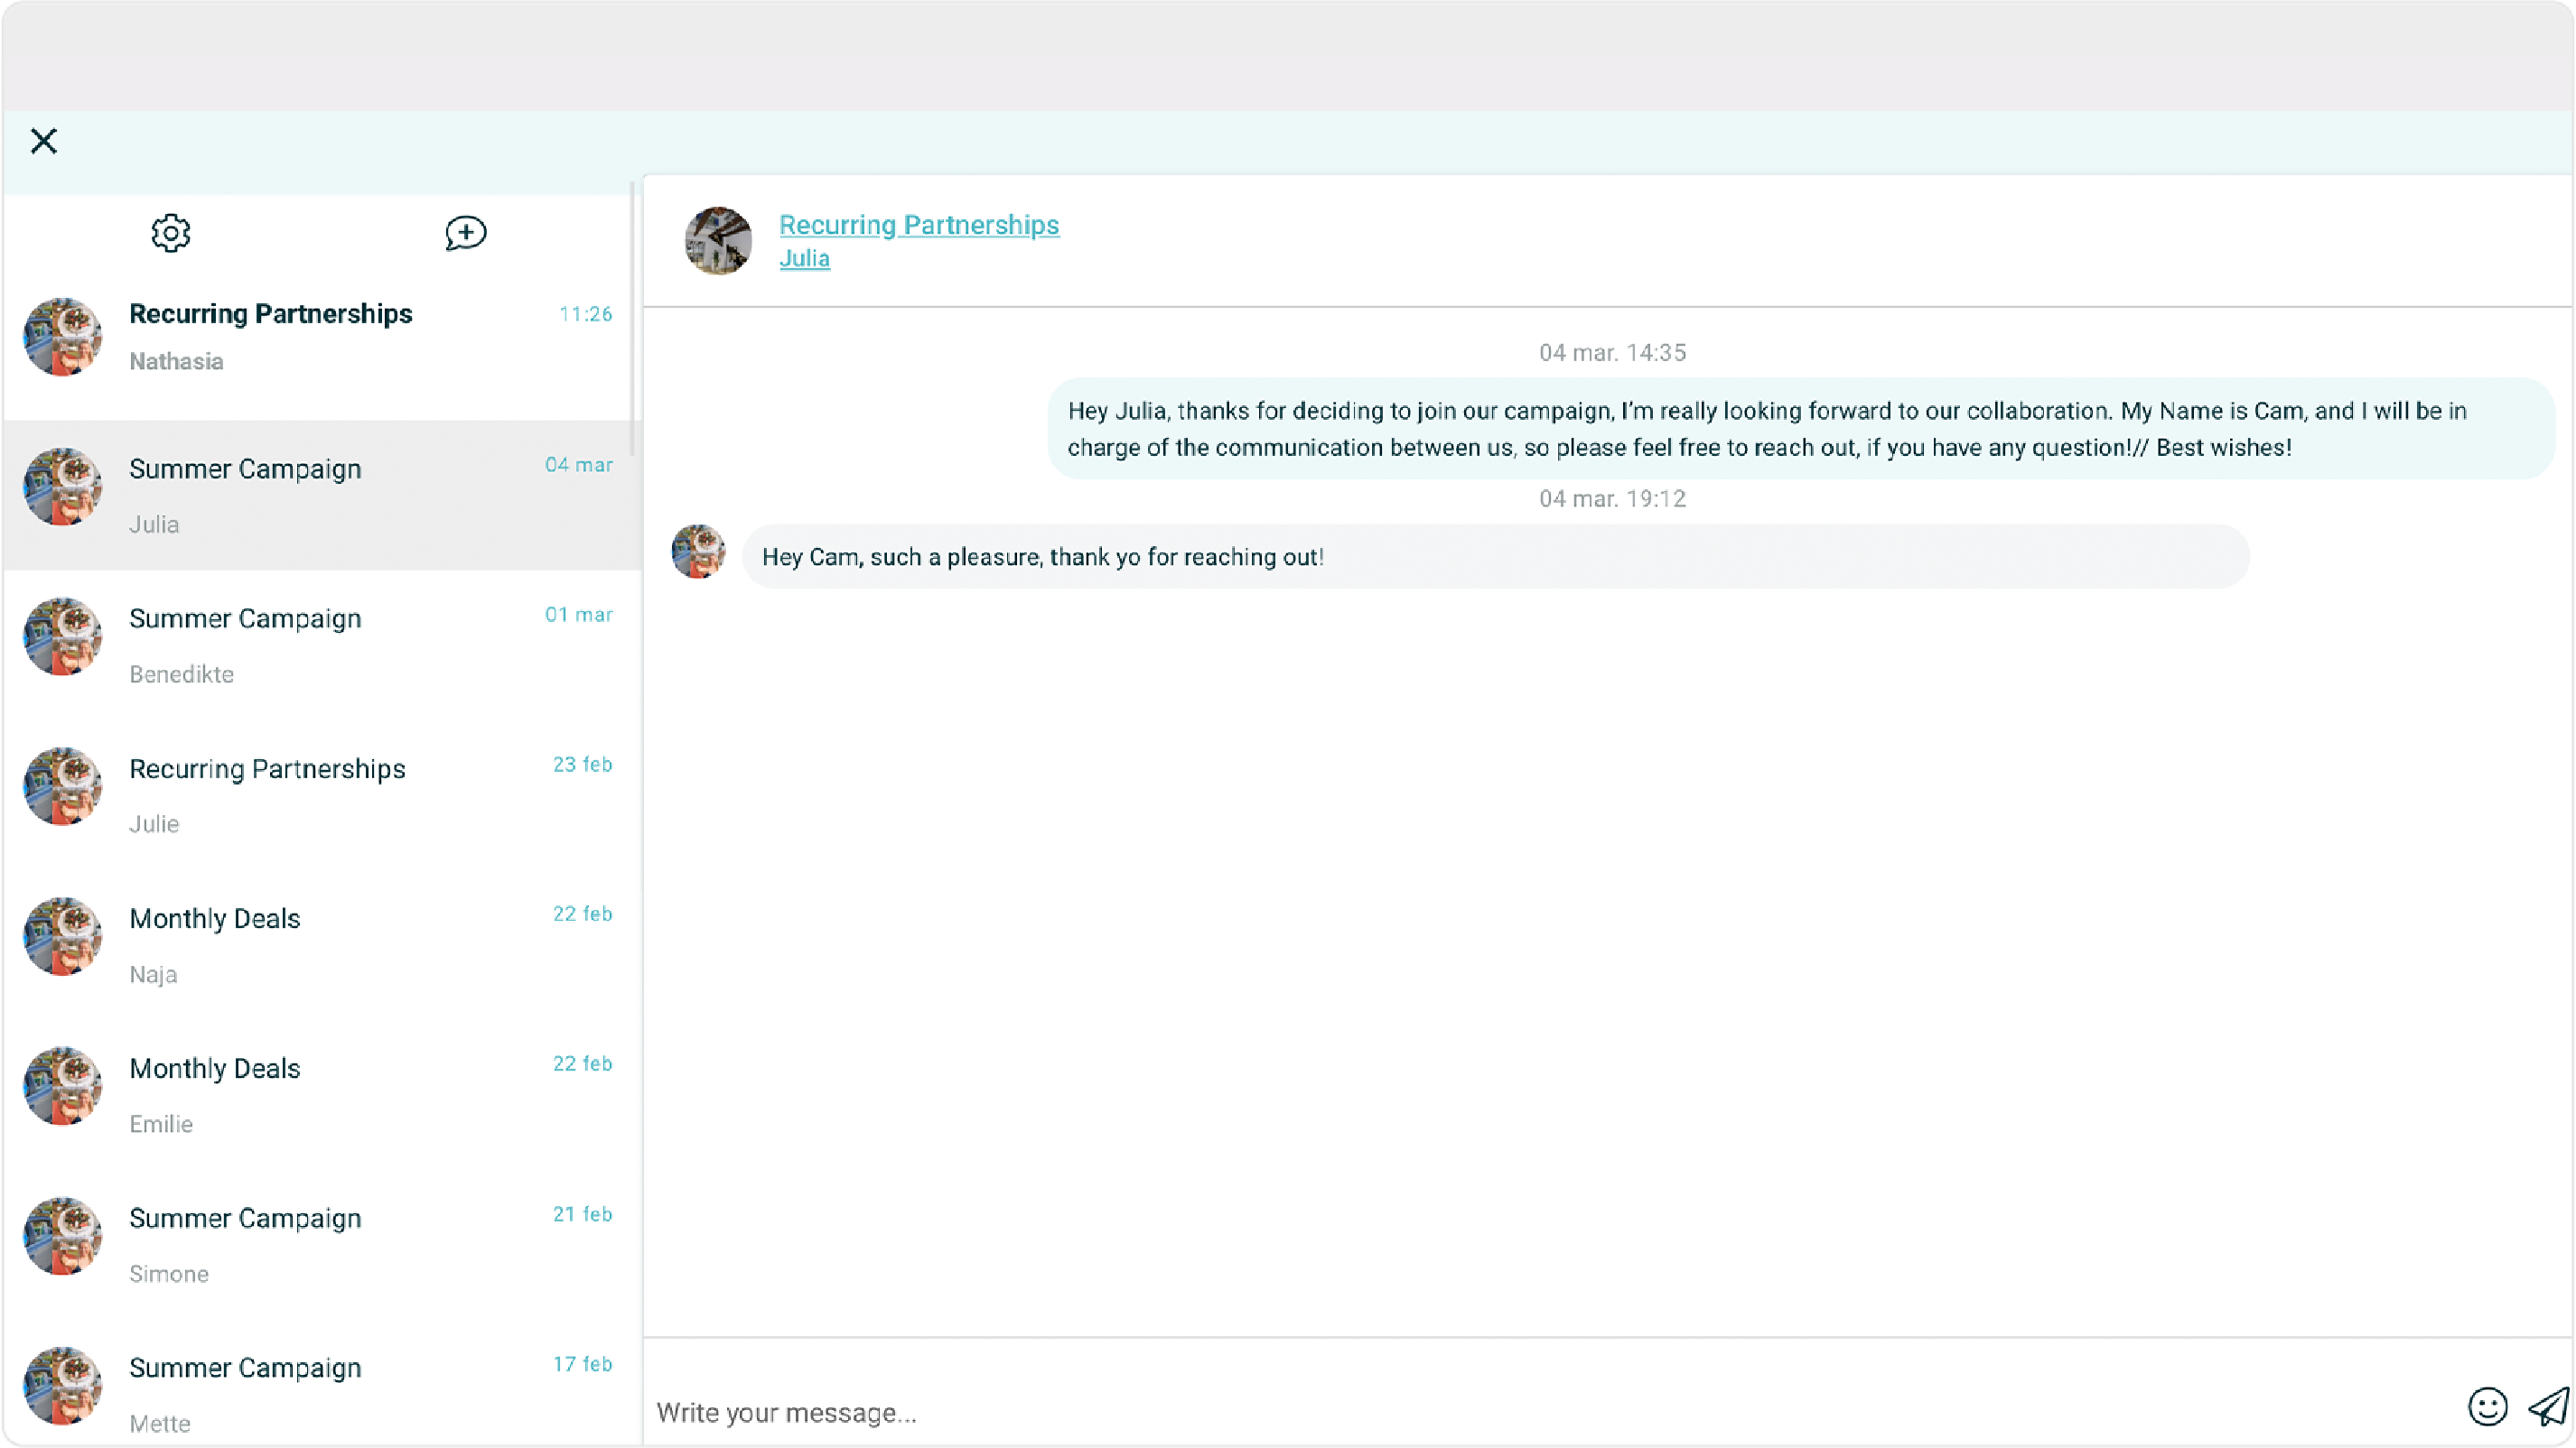The width and height of the screenshot is (2576, 1448).
Task: Click Julia's avatar beside her reply
Action: tap(698, 552)
